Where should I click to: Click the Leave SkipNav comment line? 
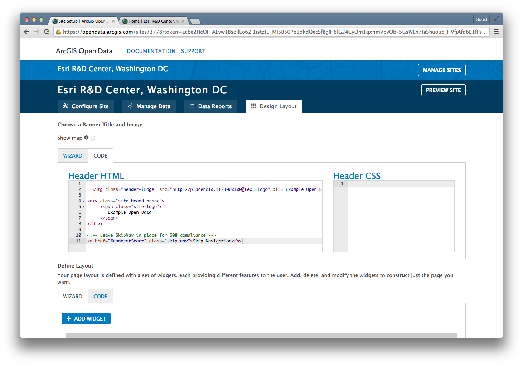pos(151,235)
